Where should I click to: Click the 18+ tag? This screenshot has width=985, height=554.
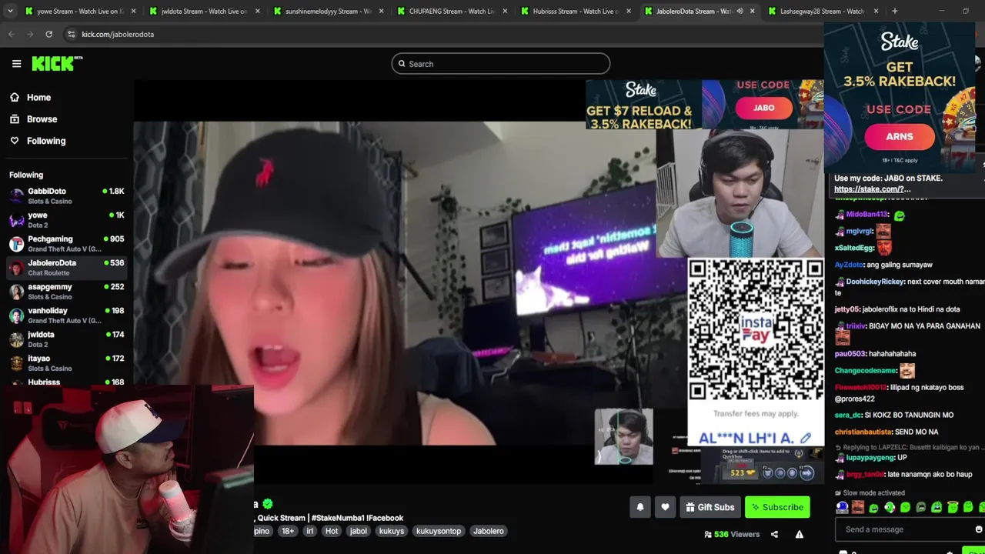[287, 531]
